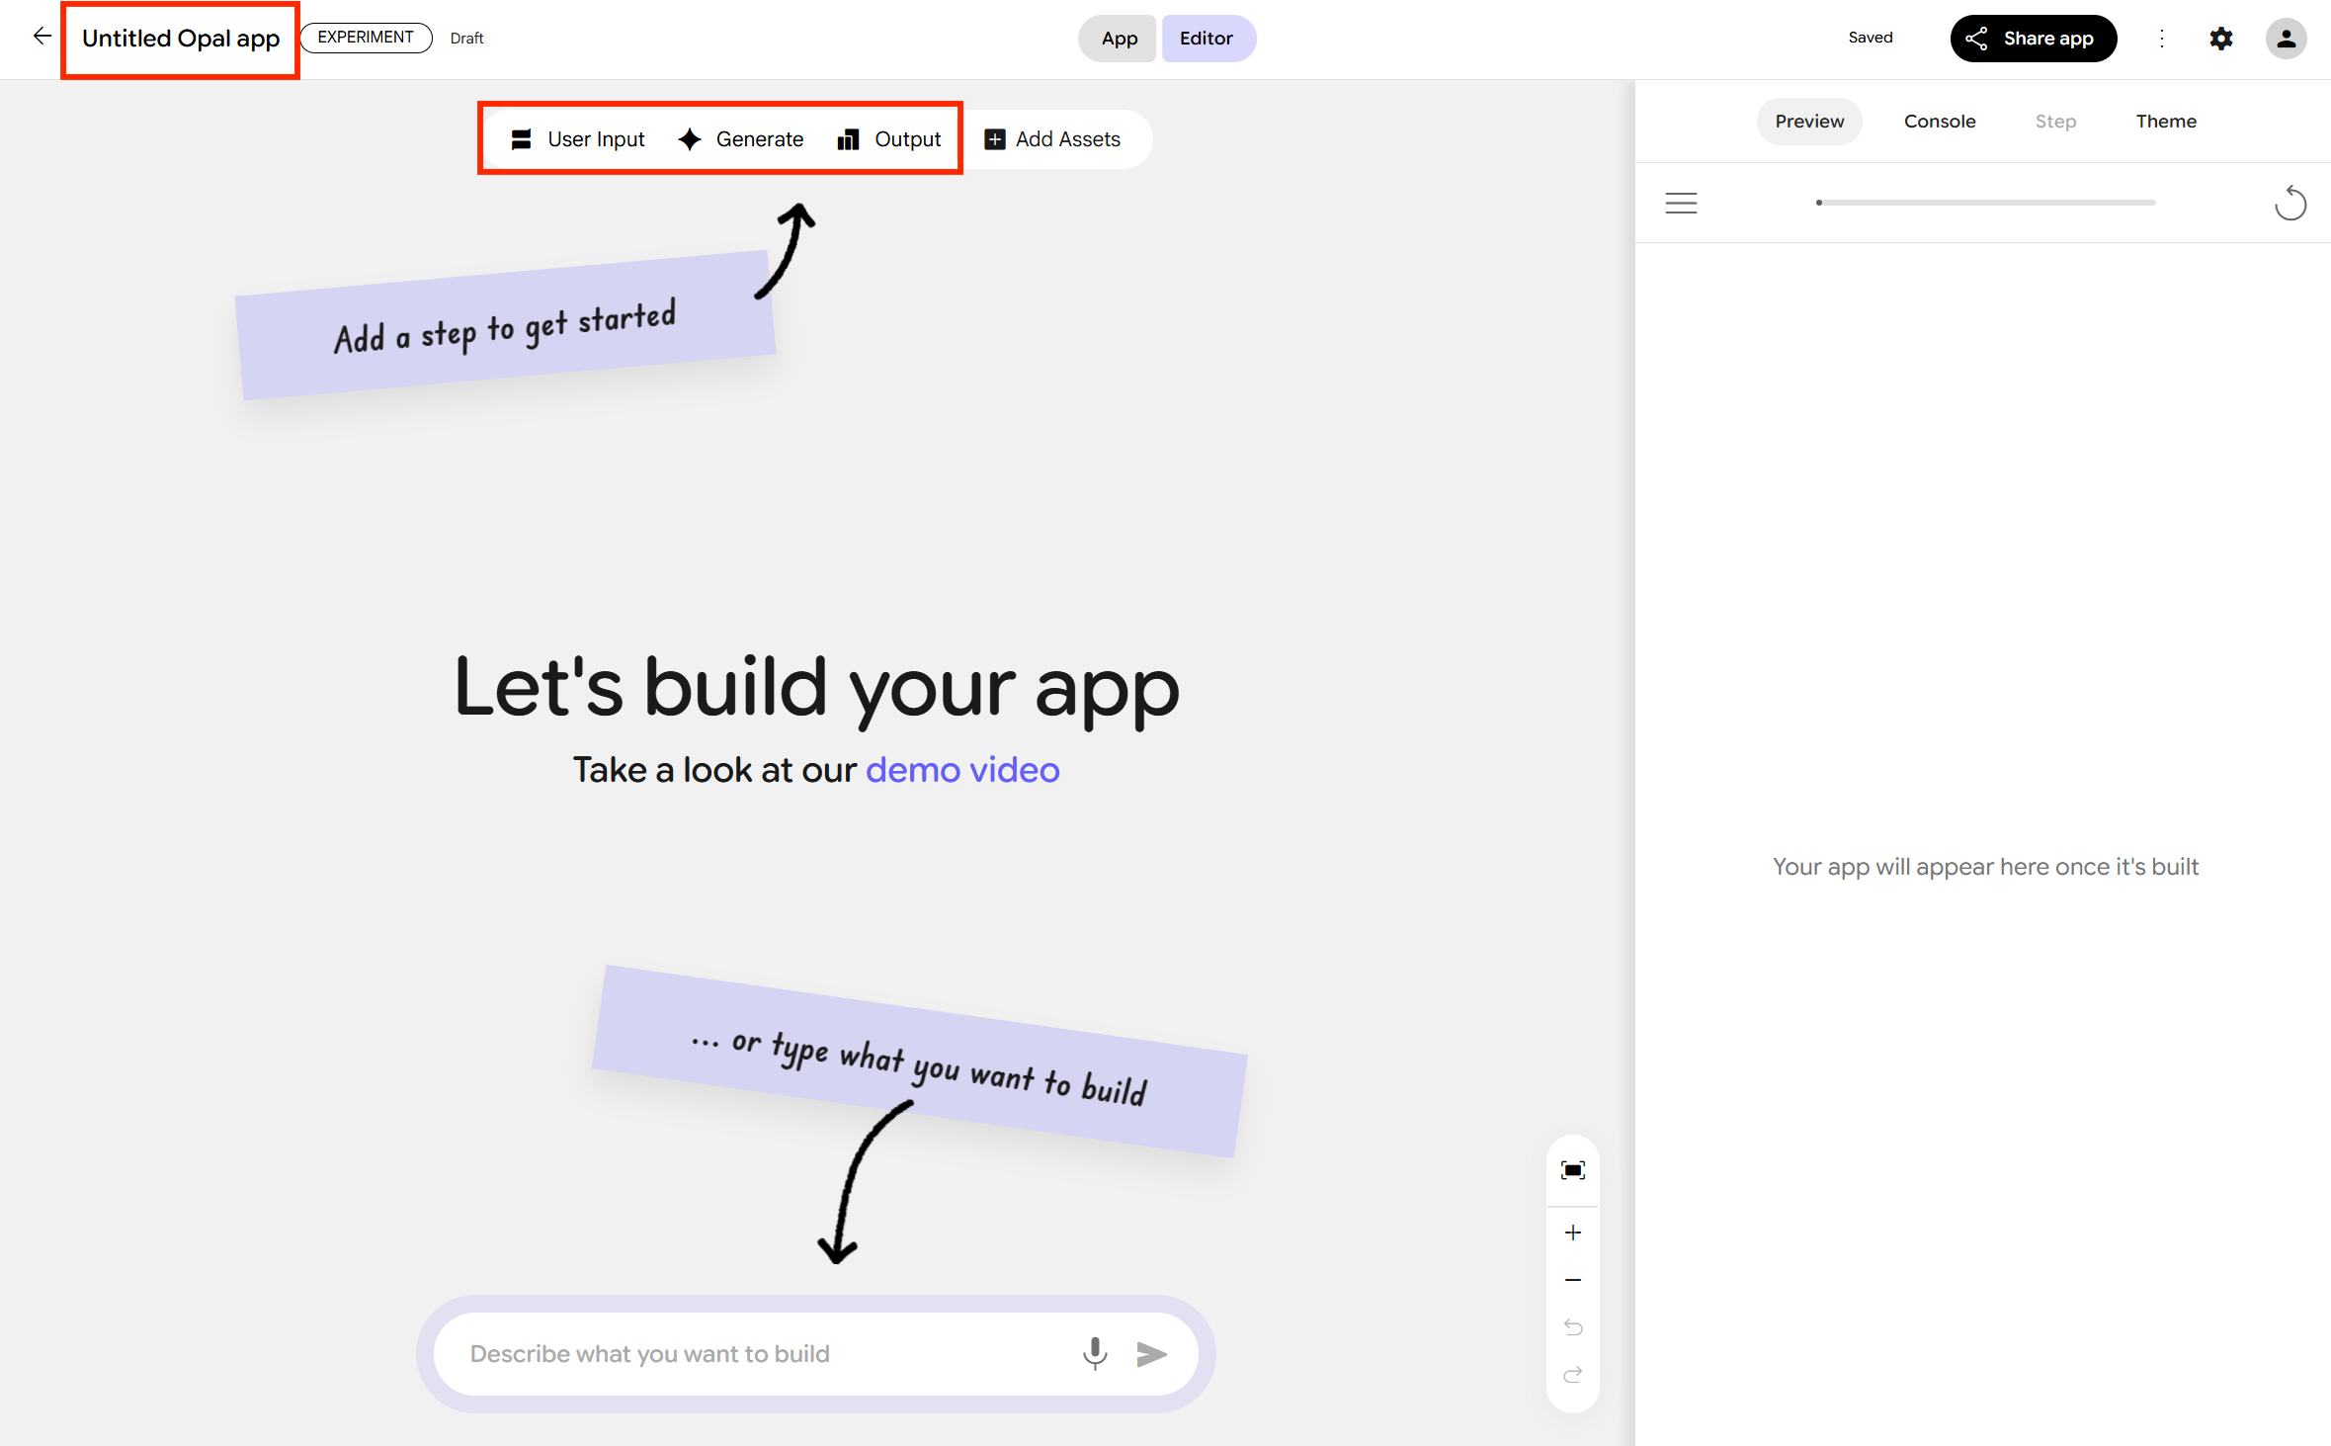Open the three-dot more options menu
Image resolution: width=2331 pixels, height=1446 pixels.
pos(2161,39)
